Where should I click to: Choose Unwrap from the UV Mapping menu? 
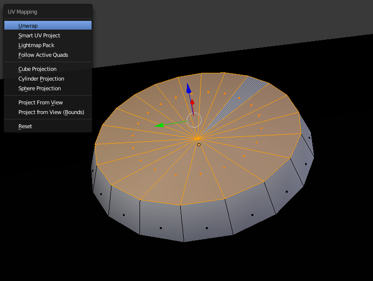point(28,26)
